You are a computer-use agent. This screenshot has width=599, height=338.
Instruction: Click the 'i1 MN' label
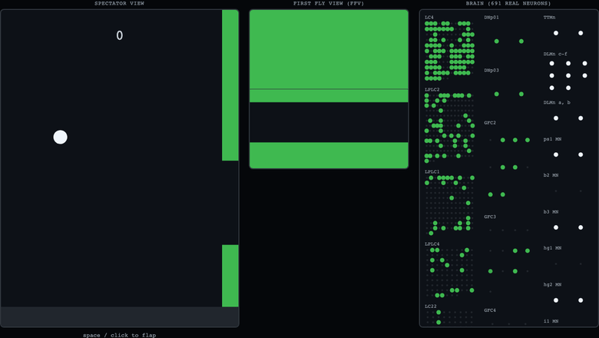coord(551,321)
